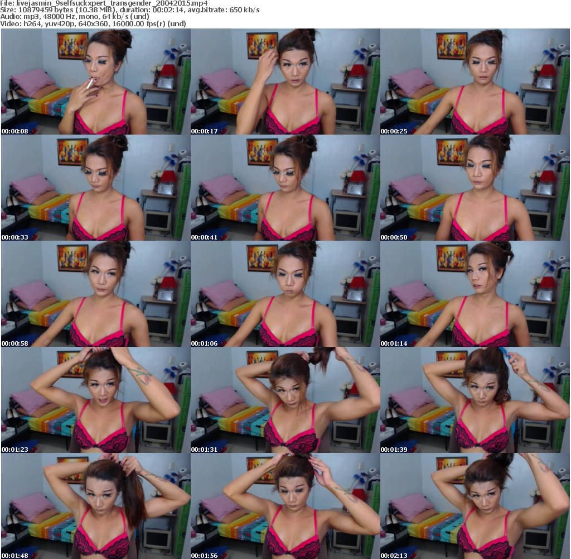Click the thumbnail frame stamped 00:01:14

[475, 294]
